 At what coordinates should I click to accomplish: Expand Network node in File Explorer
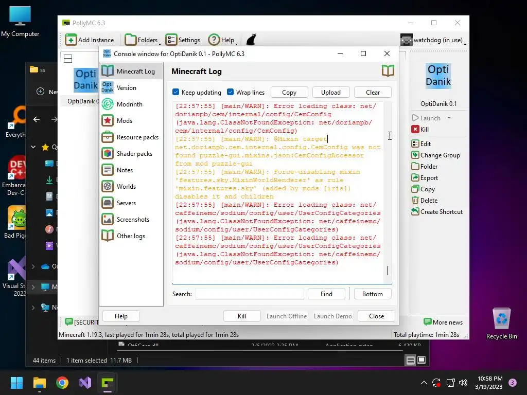tap(33, 308)
